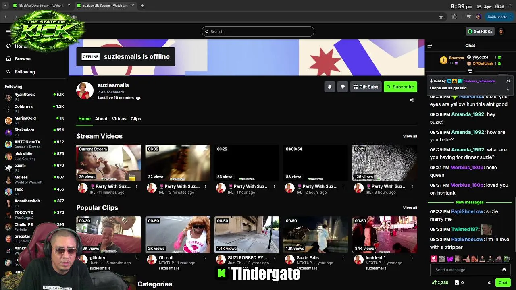Close the BlackAssDave Stream tab
This screenshot has width=516, height=290.
[69, 6]
